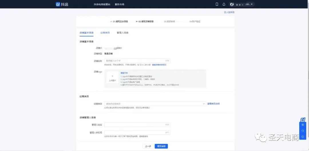Click the plus icon to upload logo image

tap(112, 76)
